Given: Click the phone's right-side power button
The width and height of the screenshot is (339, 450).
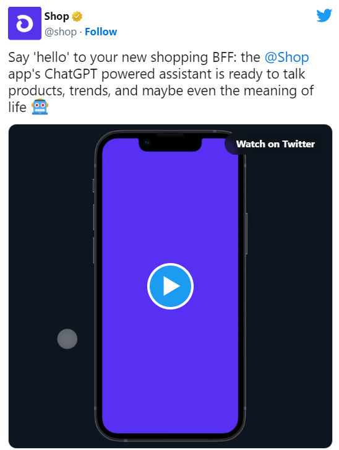Looking at the screenshot, I should 246,233.
